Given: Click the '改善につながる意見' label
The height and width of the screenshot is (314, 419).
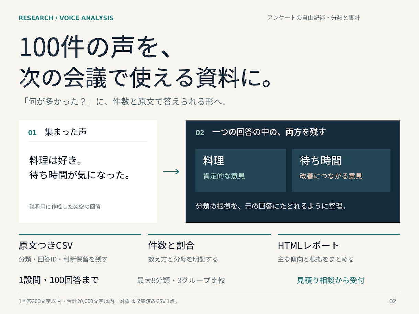Looking at the screenshot, I should [331, 176].
